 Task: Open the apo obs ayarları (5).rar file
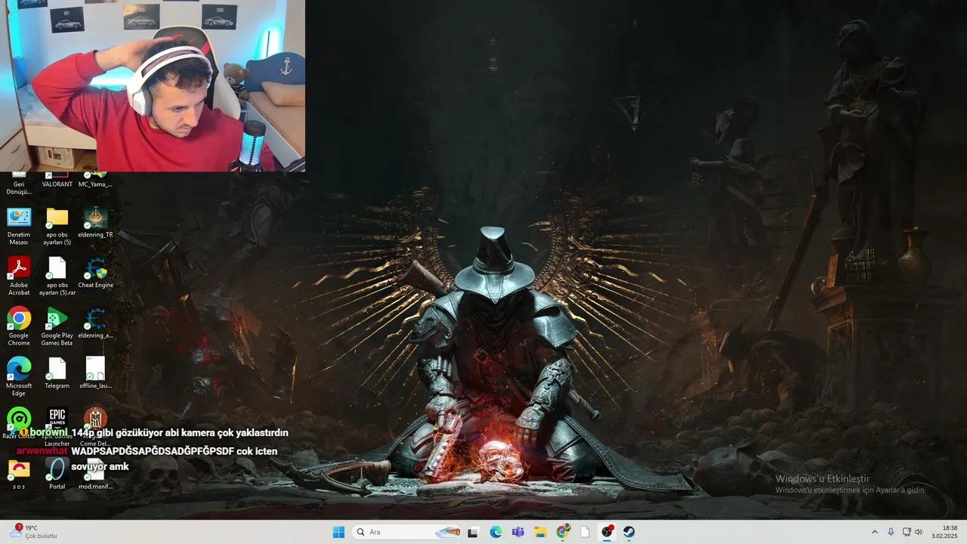(x=57, y=276)
